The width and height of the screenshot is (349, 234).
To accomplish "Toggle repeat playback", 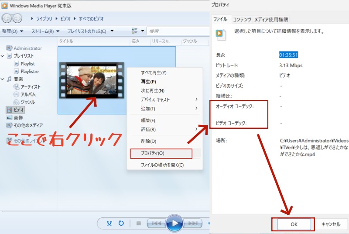I will [121, 223].
